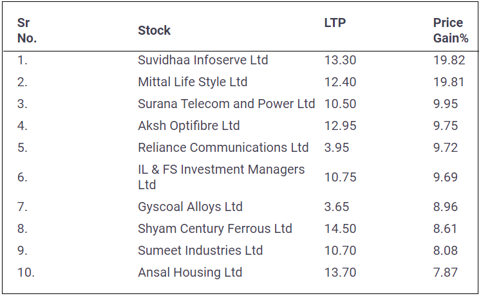Viewport: 481px width, 296px height.
Task: Select Mittal Life Style Ltd stock name
Action: tap(193, 82)
